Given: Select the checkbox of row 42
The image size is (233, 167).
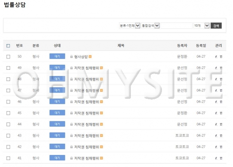Looking at the screenshot, I should [x=9, y=147].
